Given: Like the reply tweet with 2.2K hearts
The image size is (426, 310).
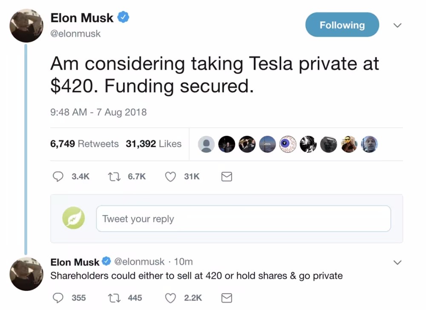Looking at the screenshot, I should [170, 298].
